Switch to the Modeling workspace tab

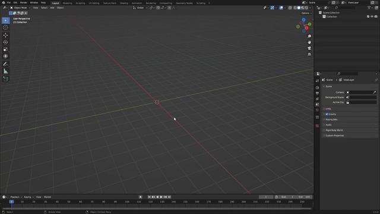coord(67,3)
